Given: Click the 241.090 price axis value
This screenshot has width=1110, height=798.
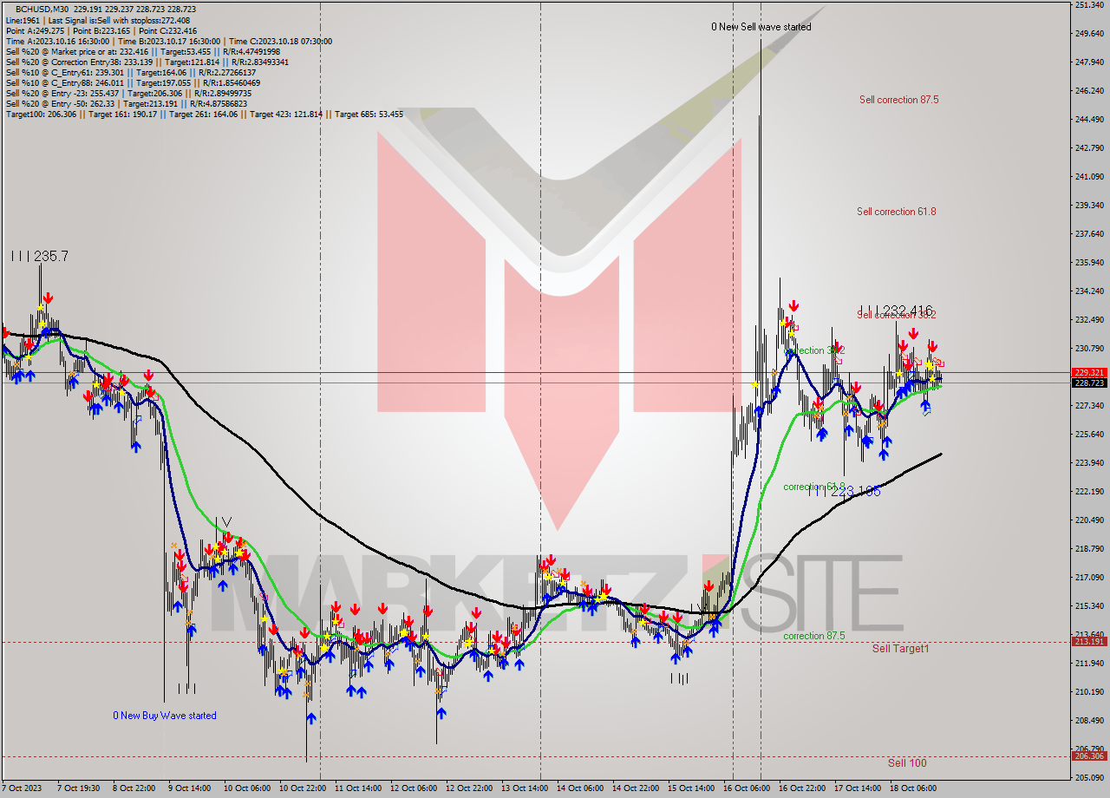Looking at the screenshot, I should click(x=1088, y=176).
